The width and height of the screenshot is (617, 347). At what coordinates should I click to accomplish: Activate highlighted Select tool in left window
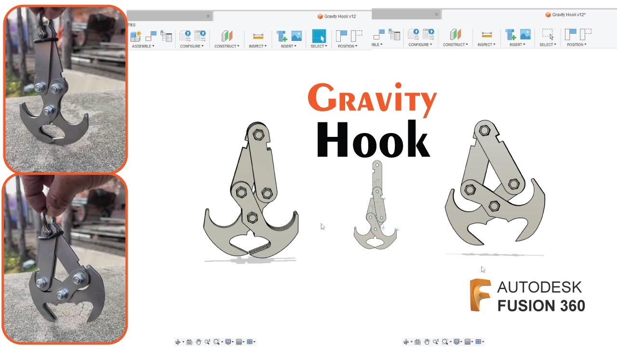coord(319,36)
